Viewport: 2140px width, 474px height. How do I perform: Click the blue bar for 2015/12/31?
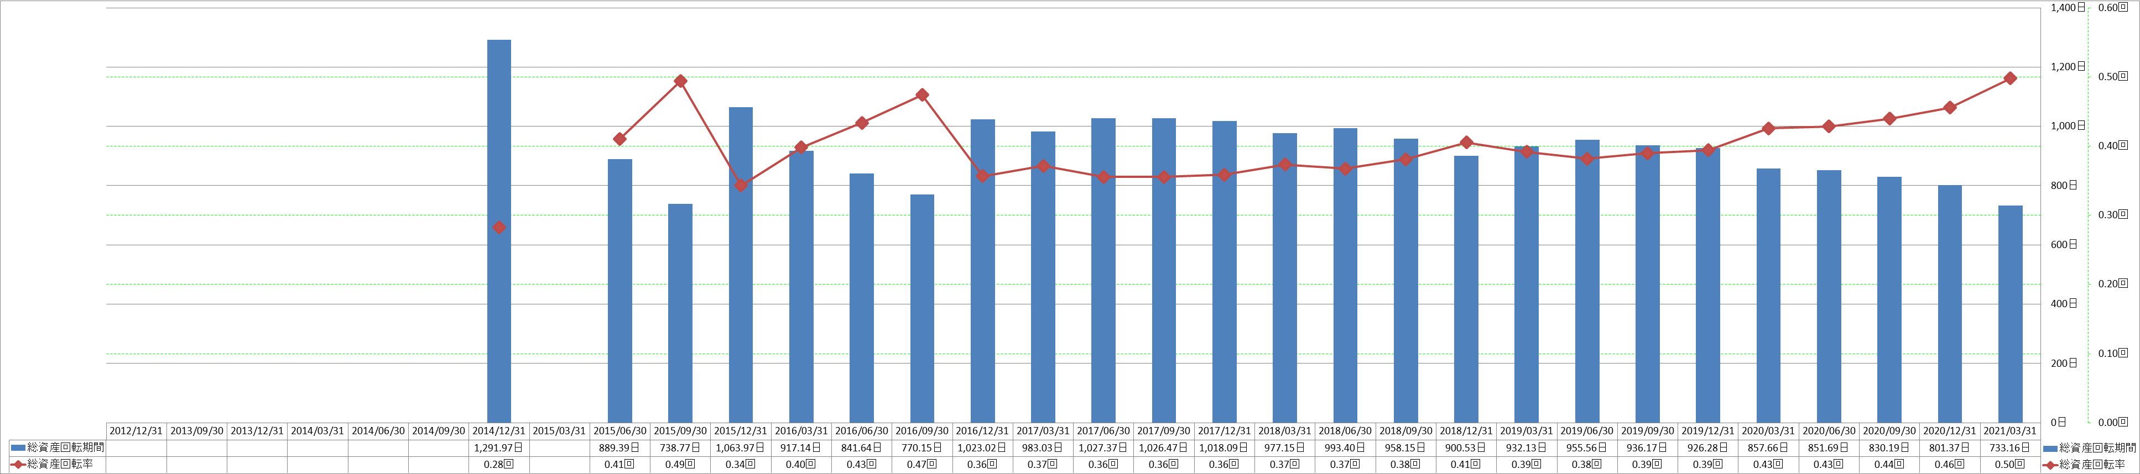tap(740, 265)
